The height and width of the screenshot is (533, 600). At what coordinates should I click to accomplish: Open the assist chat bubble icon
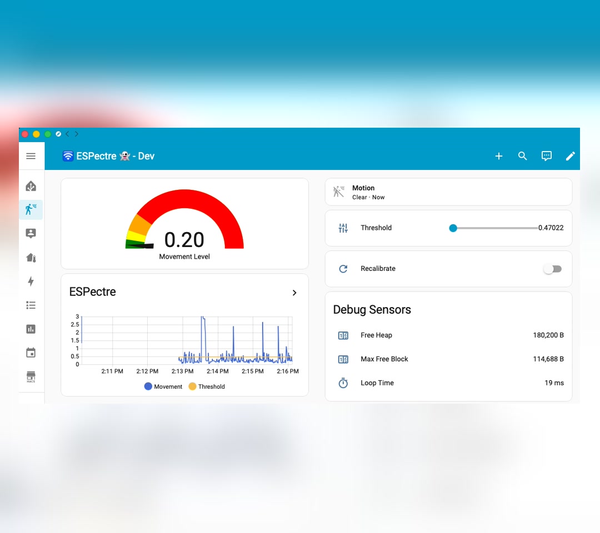(x=547, y=156)
